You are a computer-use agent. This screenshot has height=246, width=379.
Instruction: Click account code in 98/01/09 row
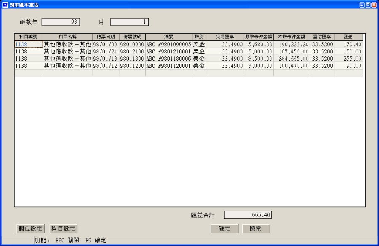(x=29, y=45)
